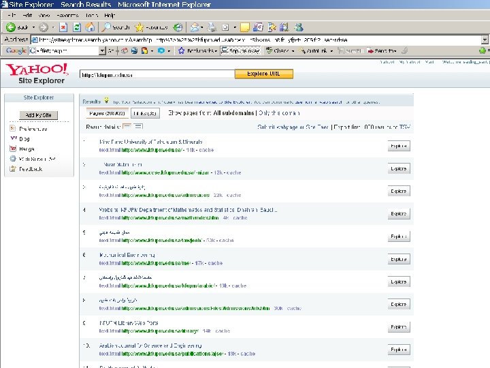
Task: Open the Edit button dropdown arrow in toolbar
Action: click(235, 27)
